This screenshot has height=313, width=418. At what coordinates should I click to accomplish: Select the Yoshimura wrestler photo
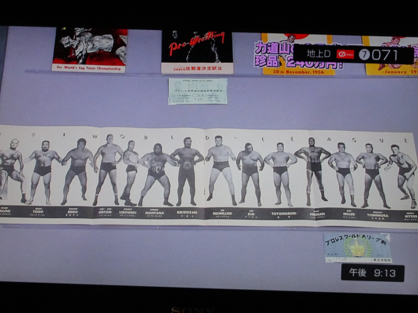373,176
